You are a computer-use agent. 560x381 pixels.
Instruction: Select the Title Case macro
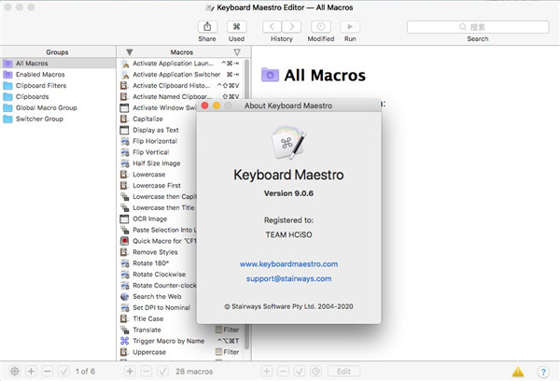tap(158, 318)
